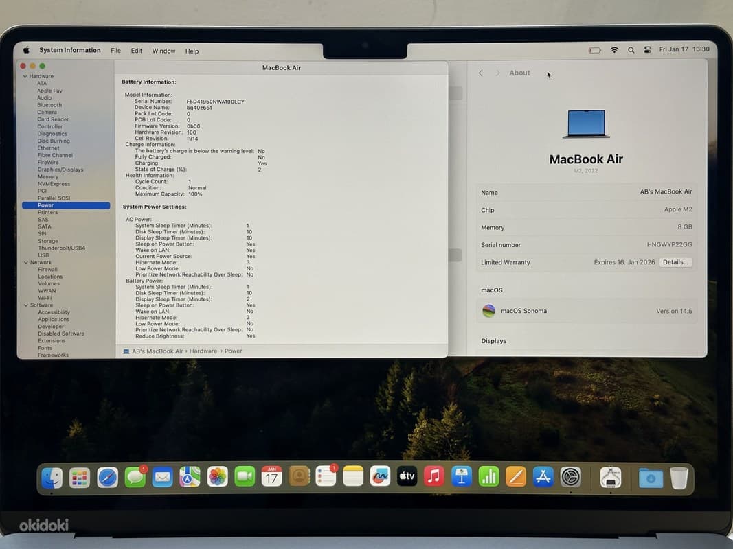Open the Edit menu
Viewport: 733px width, 549px height.
coord(137,50)
